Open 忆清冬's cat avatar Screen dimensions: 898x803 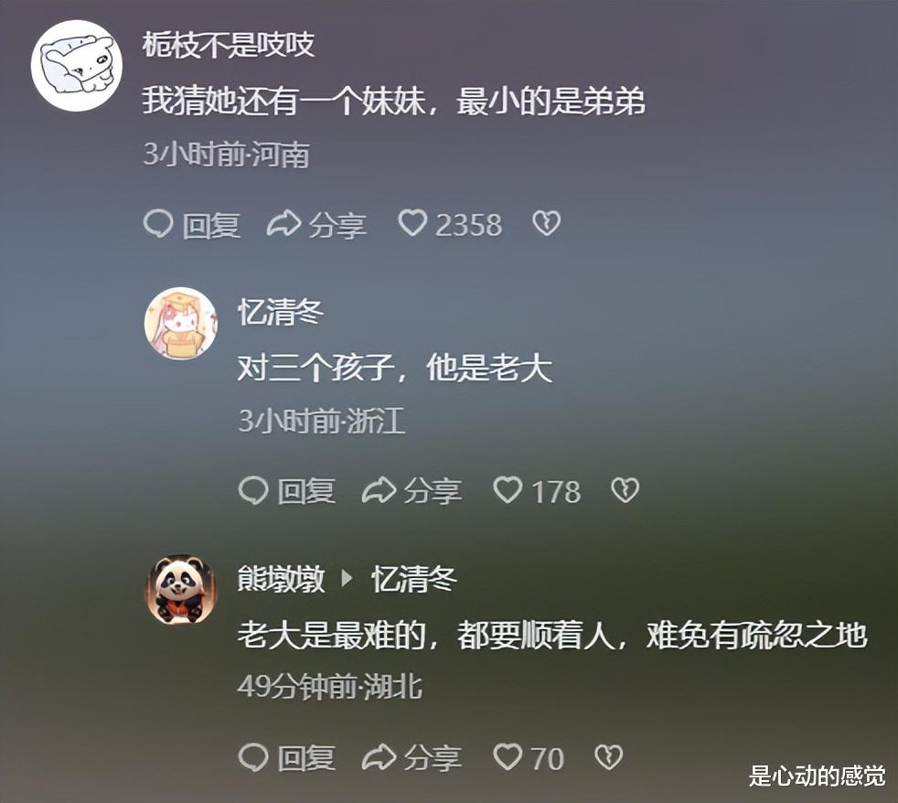pyautogui.click(x=181, y=324)
